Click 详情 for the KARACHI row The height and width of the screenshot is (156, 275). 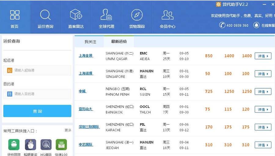(263, 127)
